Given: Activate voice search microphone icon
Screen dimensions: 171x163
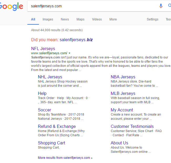Looking at the screenshot, I should pos(161,6).
